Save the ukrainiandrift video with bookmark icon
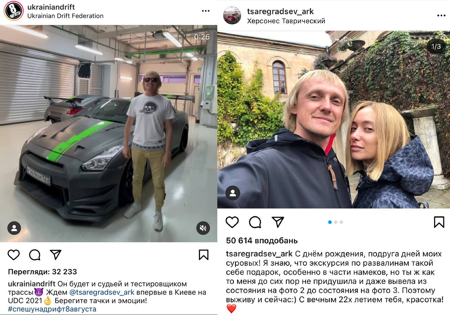 204,255
